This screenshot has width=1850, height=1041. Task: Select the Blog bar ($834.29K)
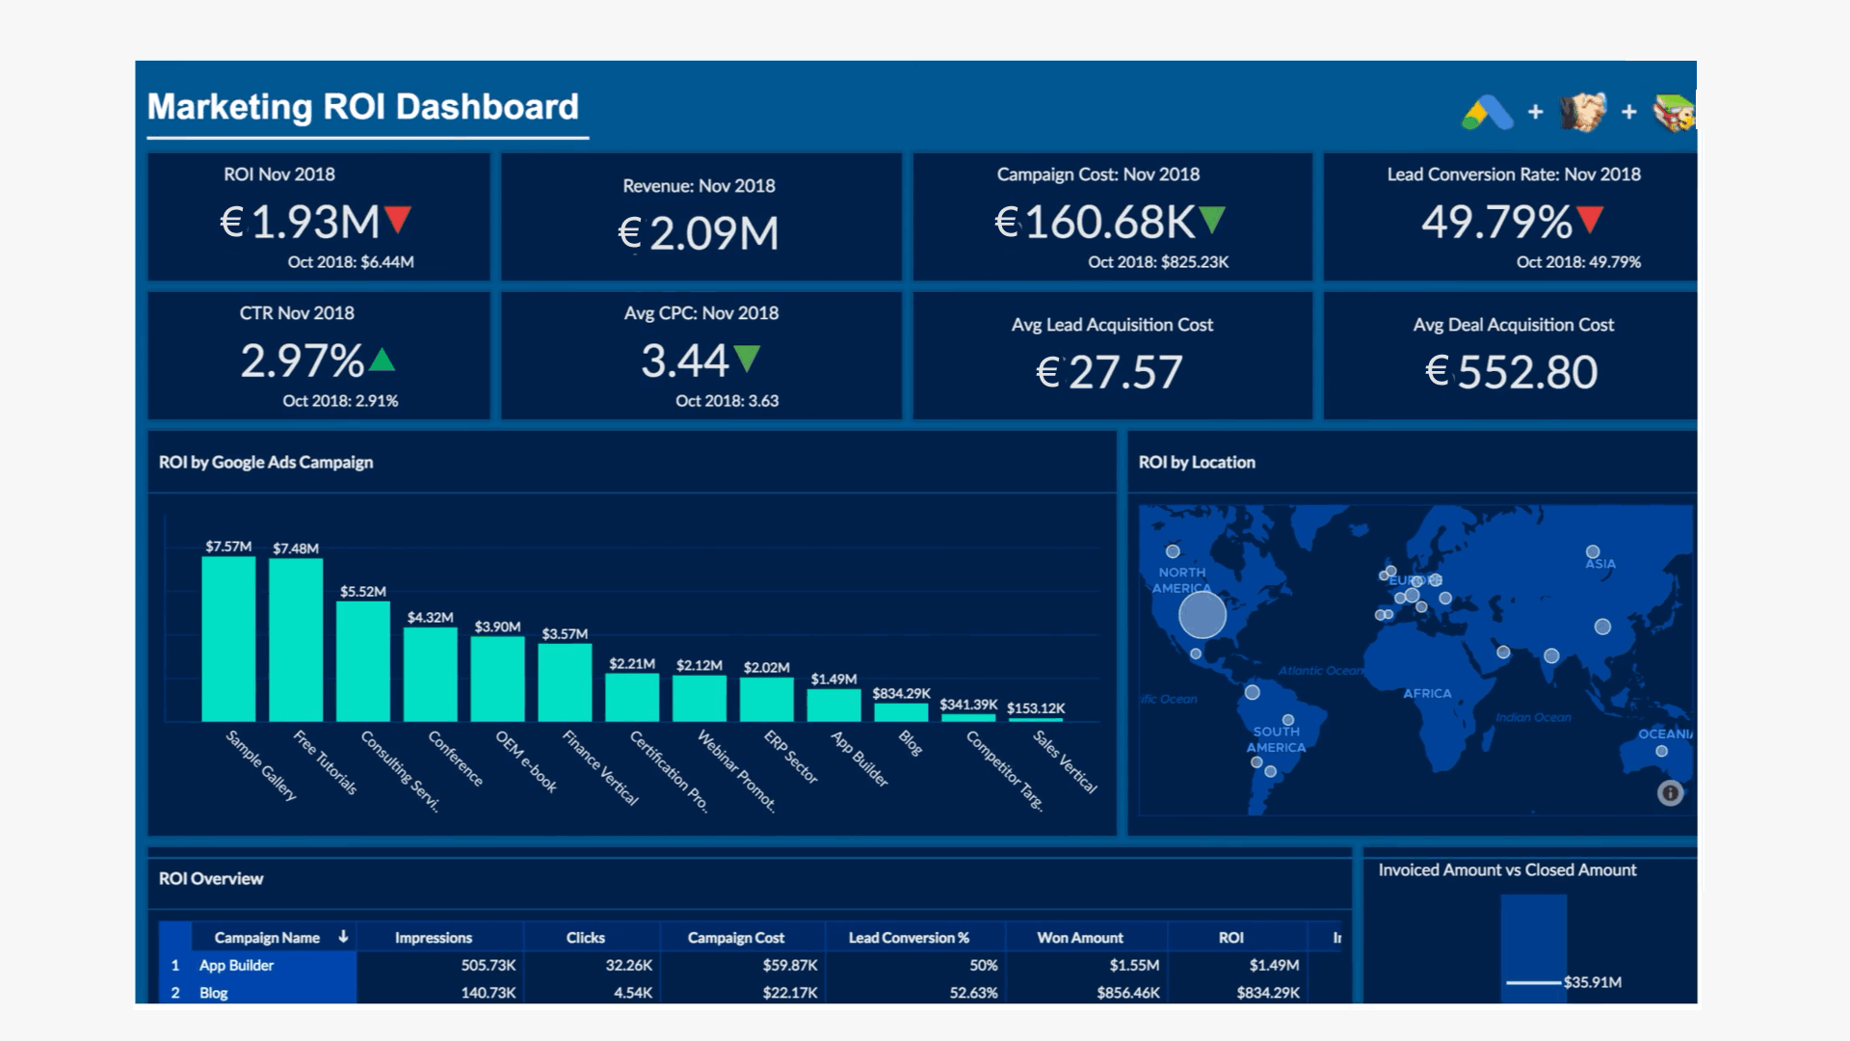[901, 712]
